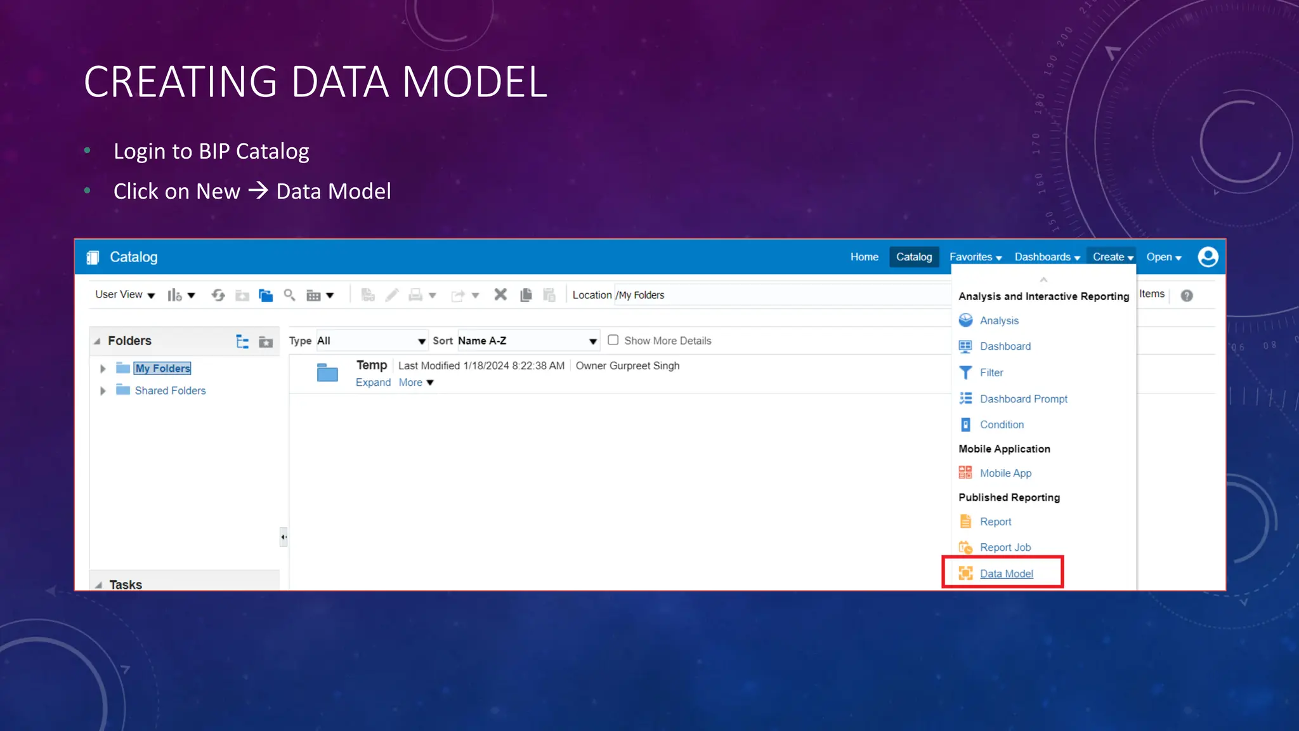Click the Home link in header

click(864, 257)
